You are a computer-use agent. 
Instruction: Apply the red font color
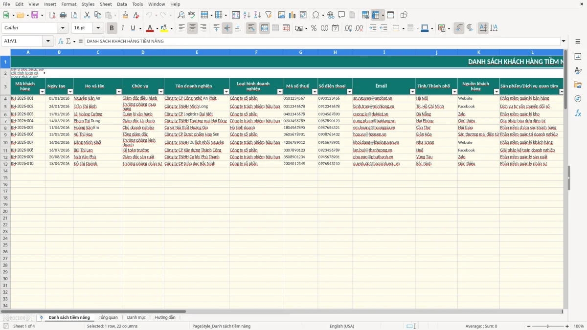(150, 28)
